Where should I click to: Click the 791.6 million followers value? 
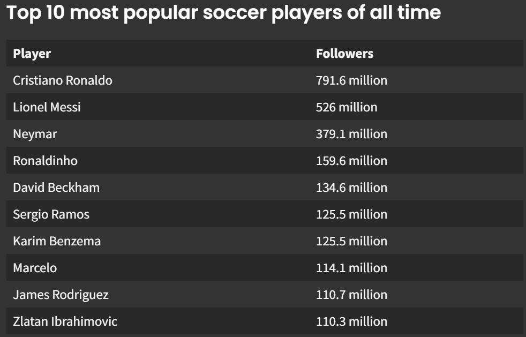351,80
